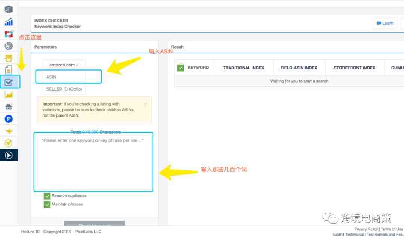Image resolution: width=404 pixels, height=236 pixels.
Task: Focus the keyword phrases text area
Action: [93, 162]
